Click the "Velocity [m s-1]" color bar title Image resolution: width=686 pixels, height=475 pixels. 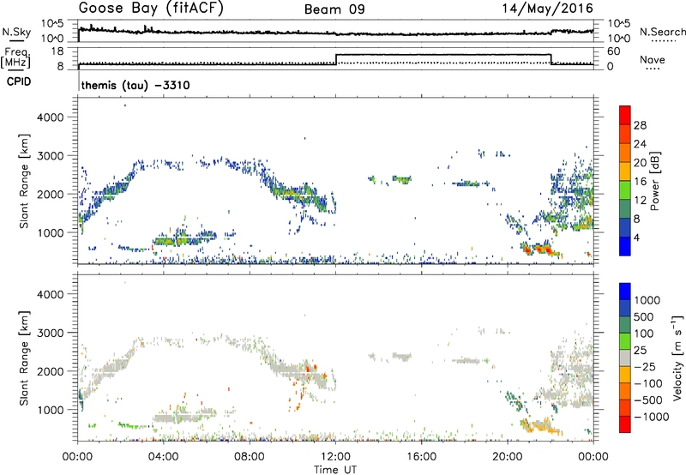click(677, 358)
